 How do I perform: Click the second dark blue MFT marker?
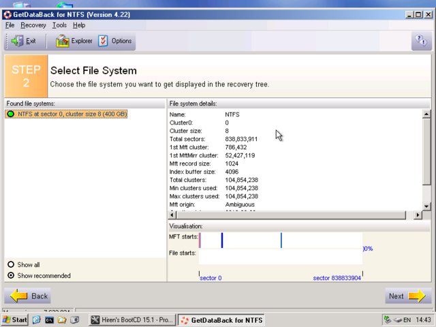[x=222, y=240]
